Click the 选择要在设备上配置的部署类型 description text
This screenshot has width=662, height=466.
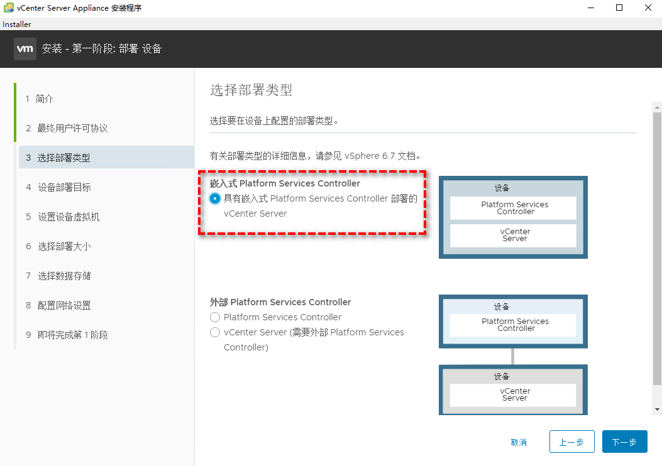[274, 121]
